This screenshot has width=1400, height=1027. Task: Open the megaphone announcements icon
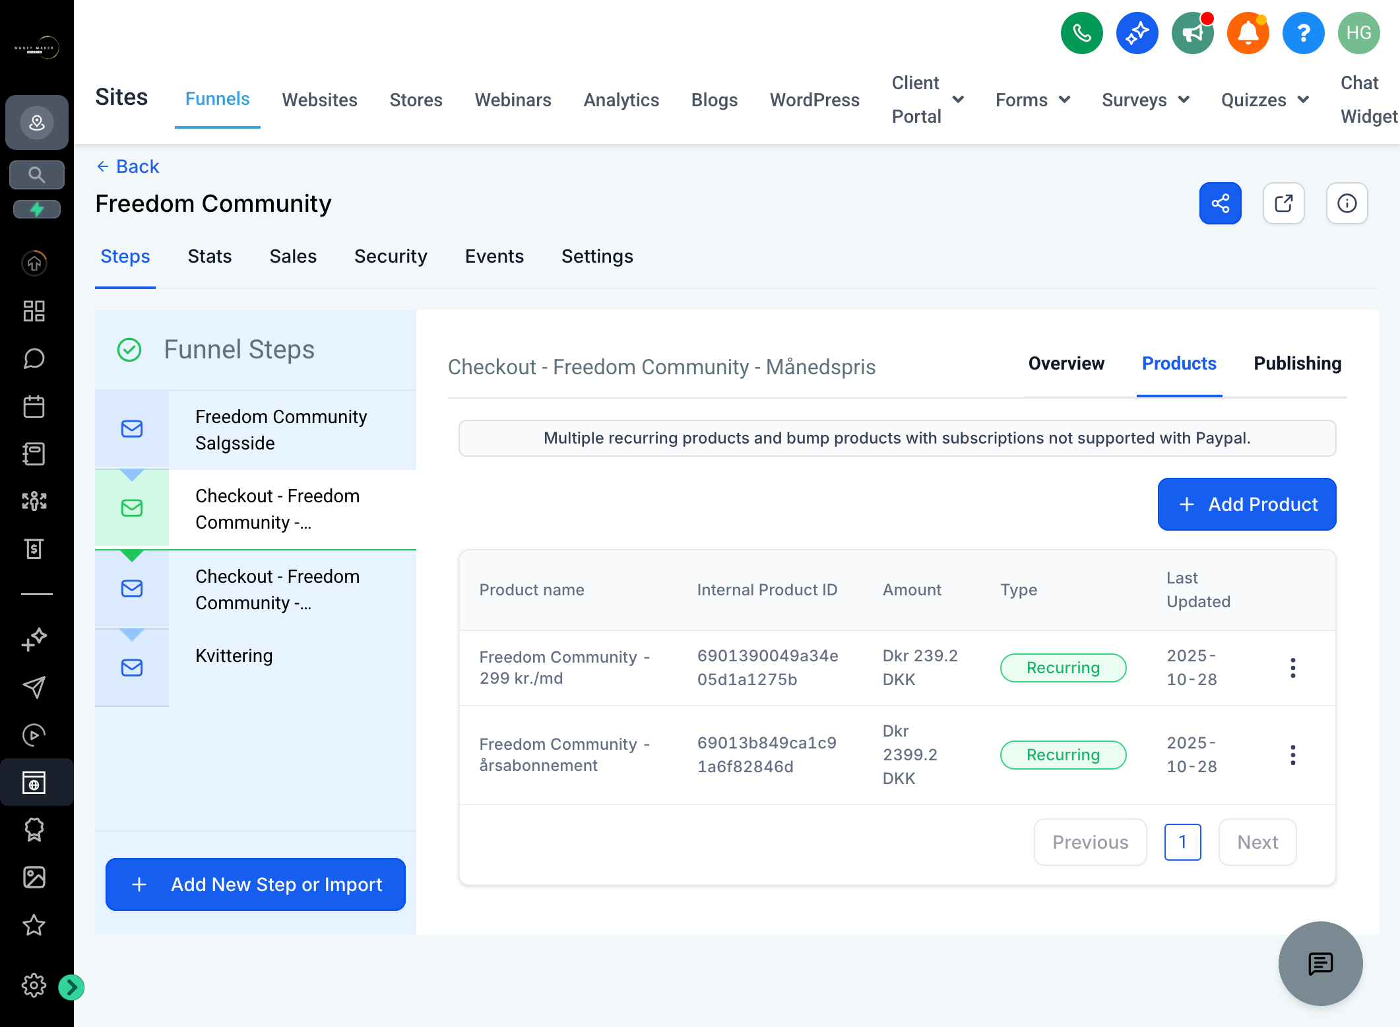pos(1192,33)
